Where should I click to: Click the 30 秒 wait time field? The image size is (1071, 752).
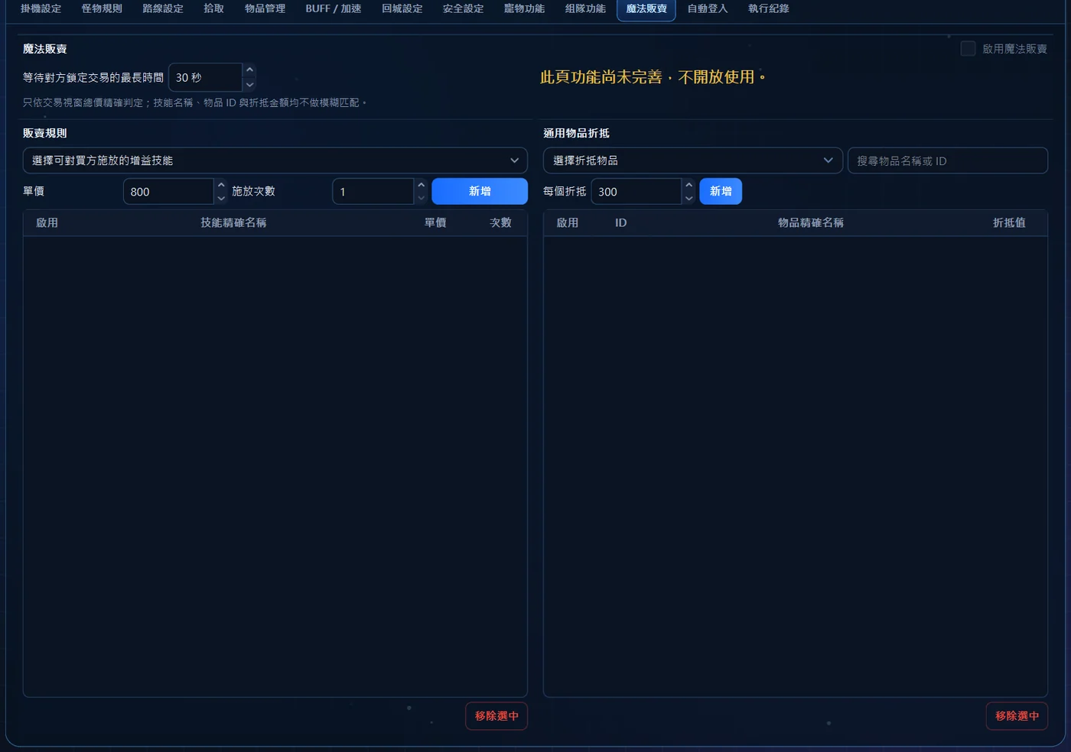tap(206, 77)
